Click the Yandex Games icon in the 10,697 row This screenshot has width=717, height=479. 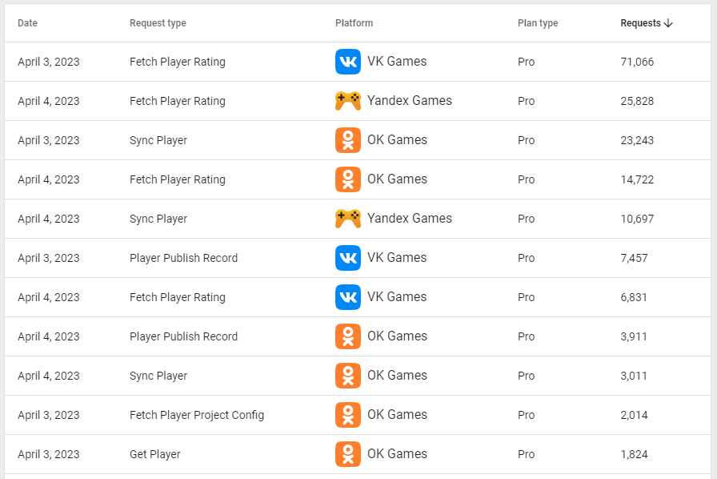[x=348, y=219]
